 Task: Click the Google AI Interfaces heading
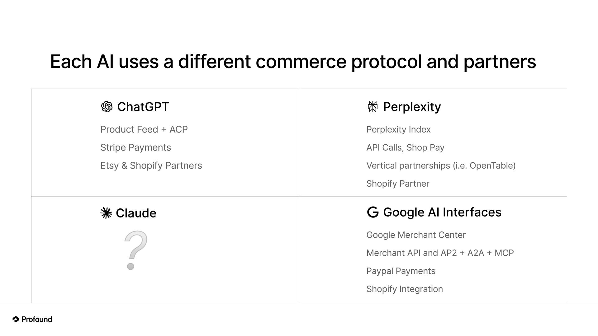[x=442, y=212]
